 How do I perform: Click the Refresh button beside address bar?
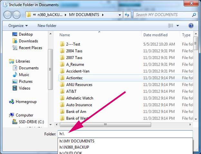point(127,15)
